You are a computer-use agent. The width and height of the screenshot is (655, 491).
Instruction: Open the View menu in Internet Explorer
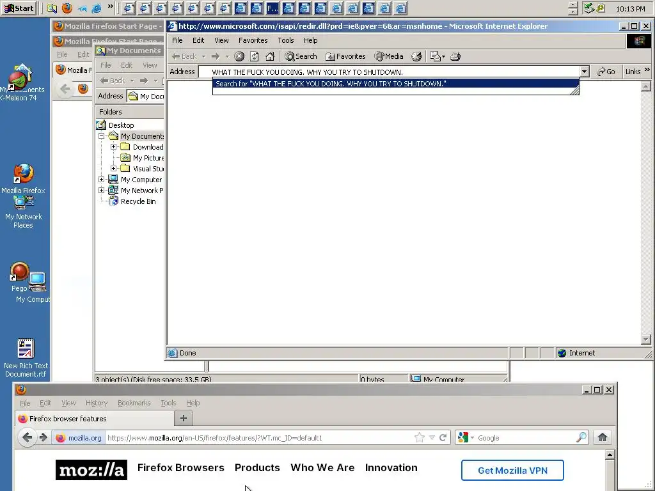pos(221,40)
